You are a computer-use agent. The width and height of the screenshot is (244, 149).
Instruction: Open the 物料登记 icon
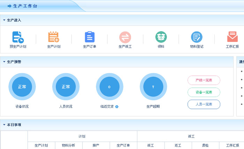click(197, 37)
